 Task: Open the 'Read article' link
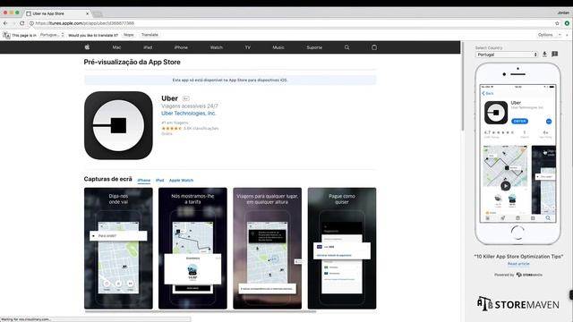coord(518,264)
